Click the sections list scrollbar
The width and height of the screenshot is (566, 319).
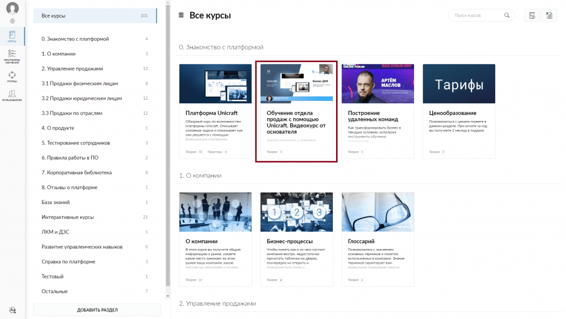pyautogui.click(x=168, y=146)
